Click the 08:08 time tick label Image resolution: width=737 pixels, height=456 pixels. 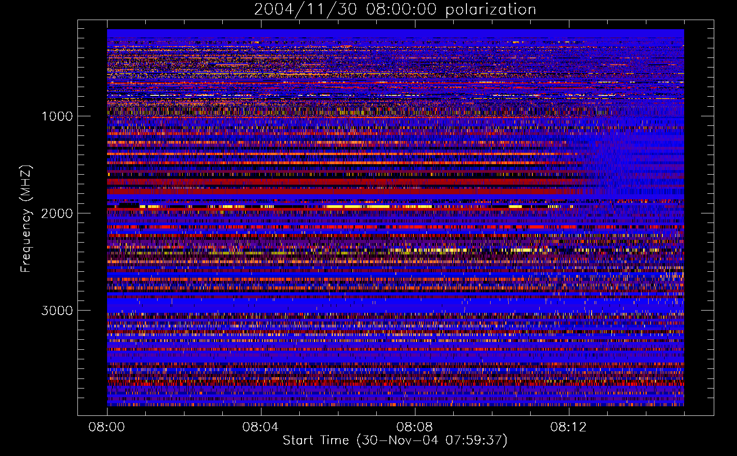coord(415,427)
